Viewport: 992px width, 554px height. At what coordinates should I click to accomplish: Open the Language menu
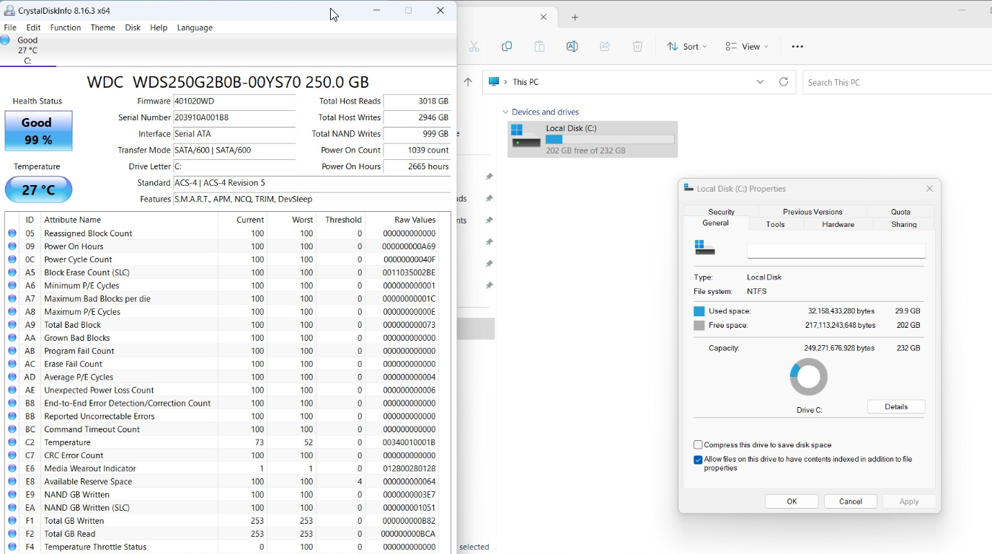click(195, 27)
